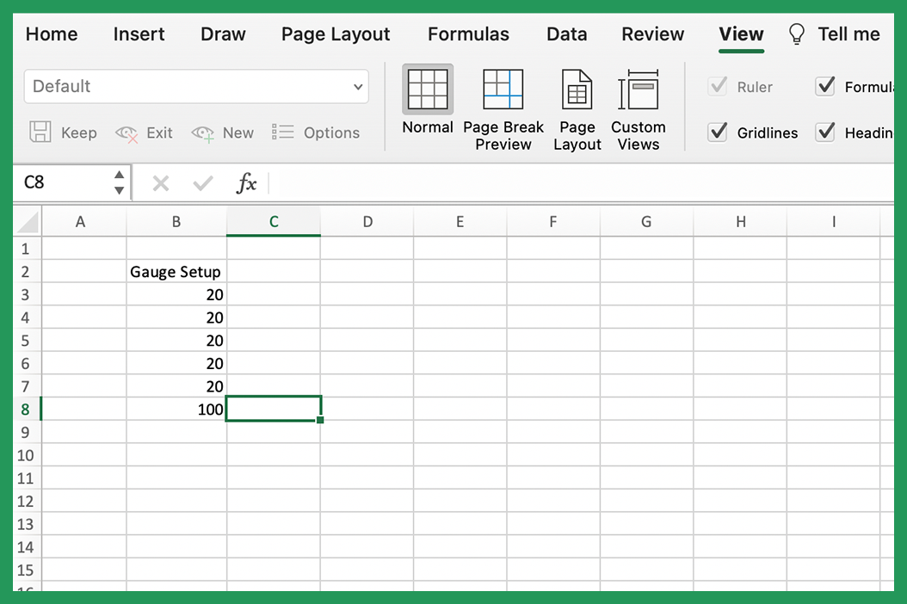This screenshot has width=907, height=604.
Task: Select column F header
Action: click(x=553, y=222)
